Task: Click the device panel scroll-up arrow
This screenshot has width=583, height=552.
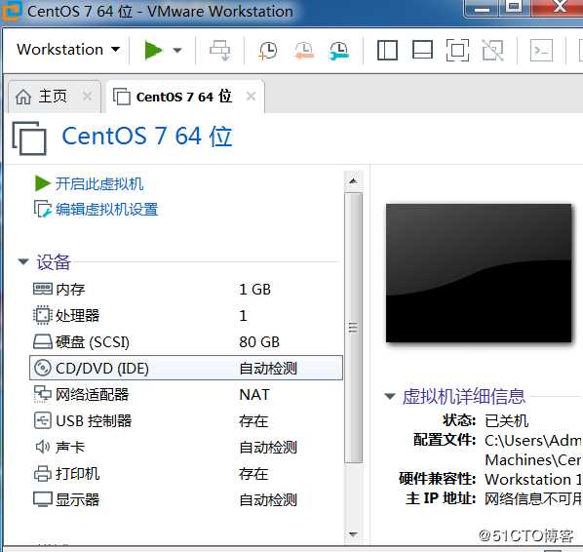Action: tap(353, 181)
